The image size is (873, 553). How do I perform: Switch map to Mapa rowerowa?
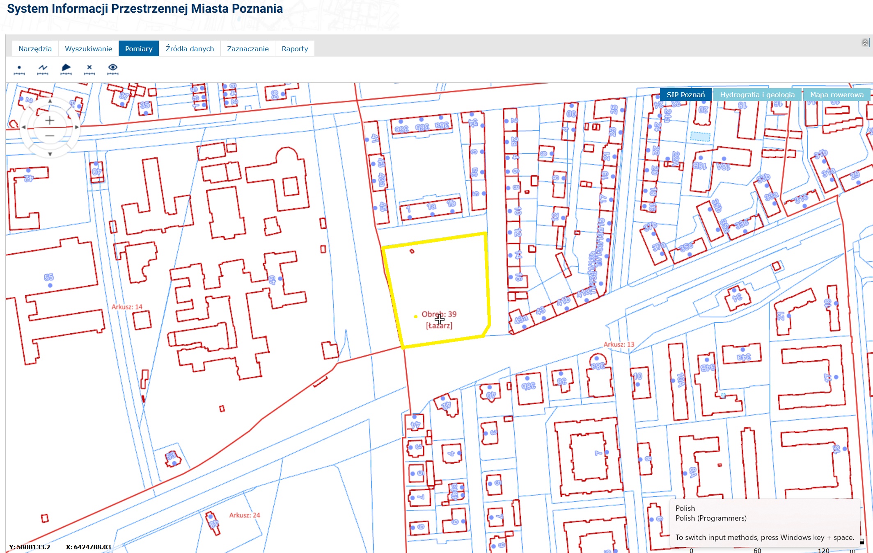[836, 95]
